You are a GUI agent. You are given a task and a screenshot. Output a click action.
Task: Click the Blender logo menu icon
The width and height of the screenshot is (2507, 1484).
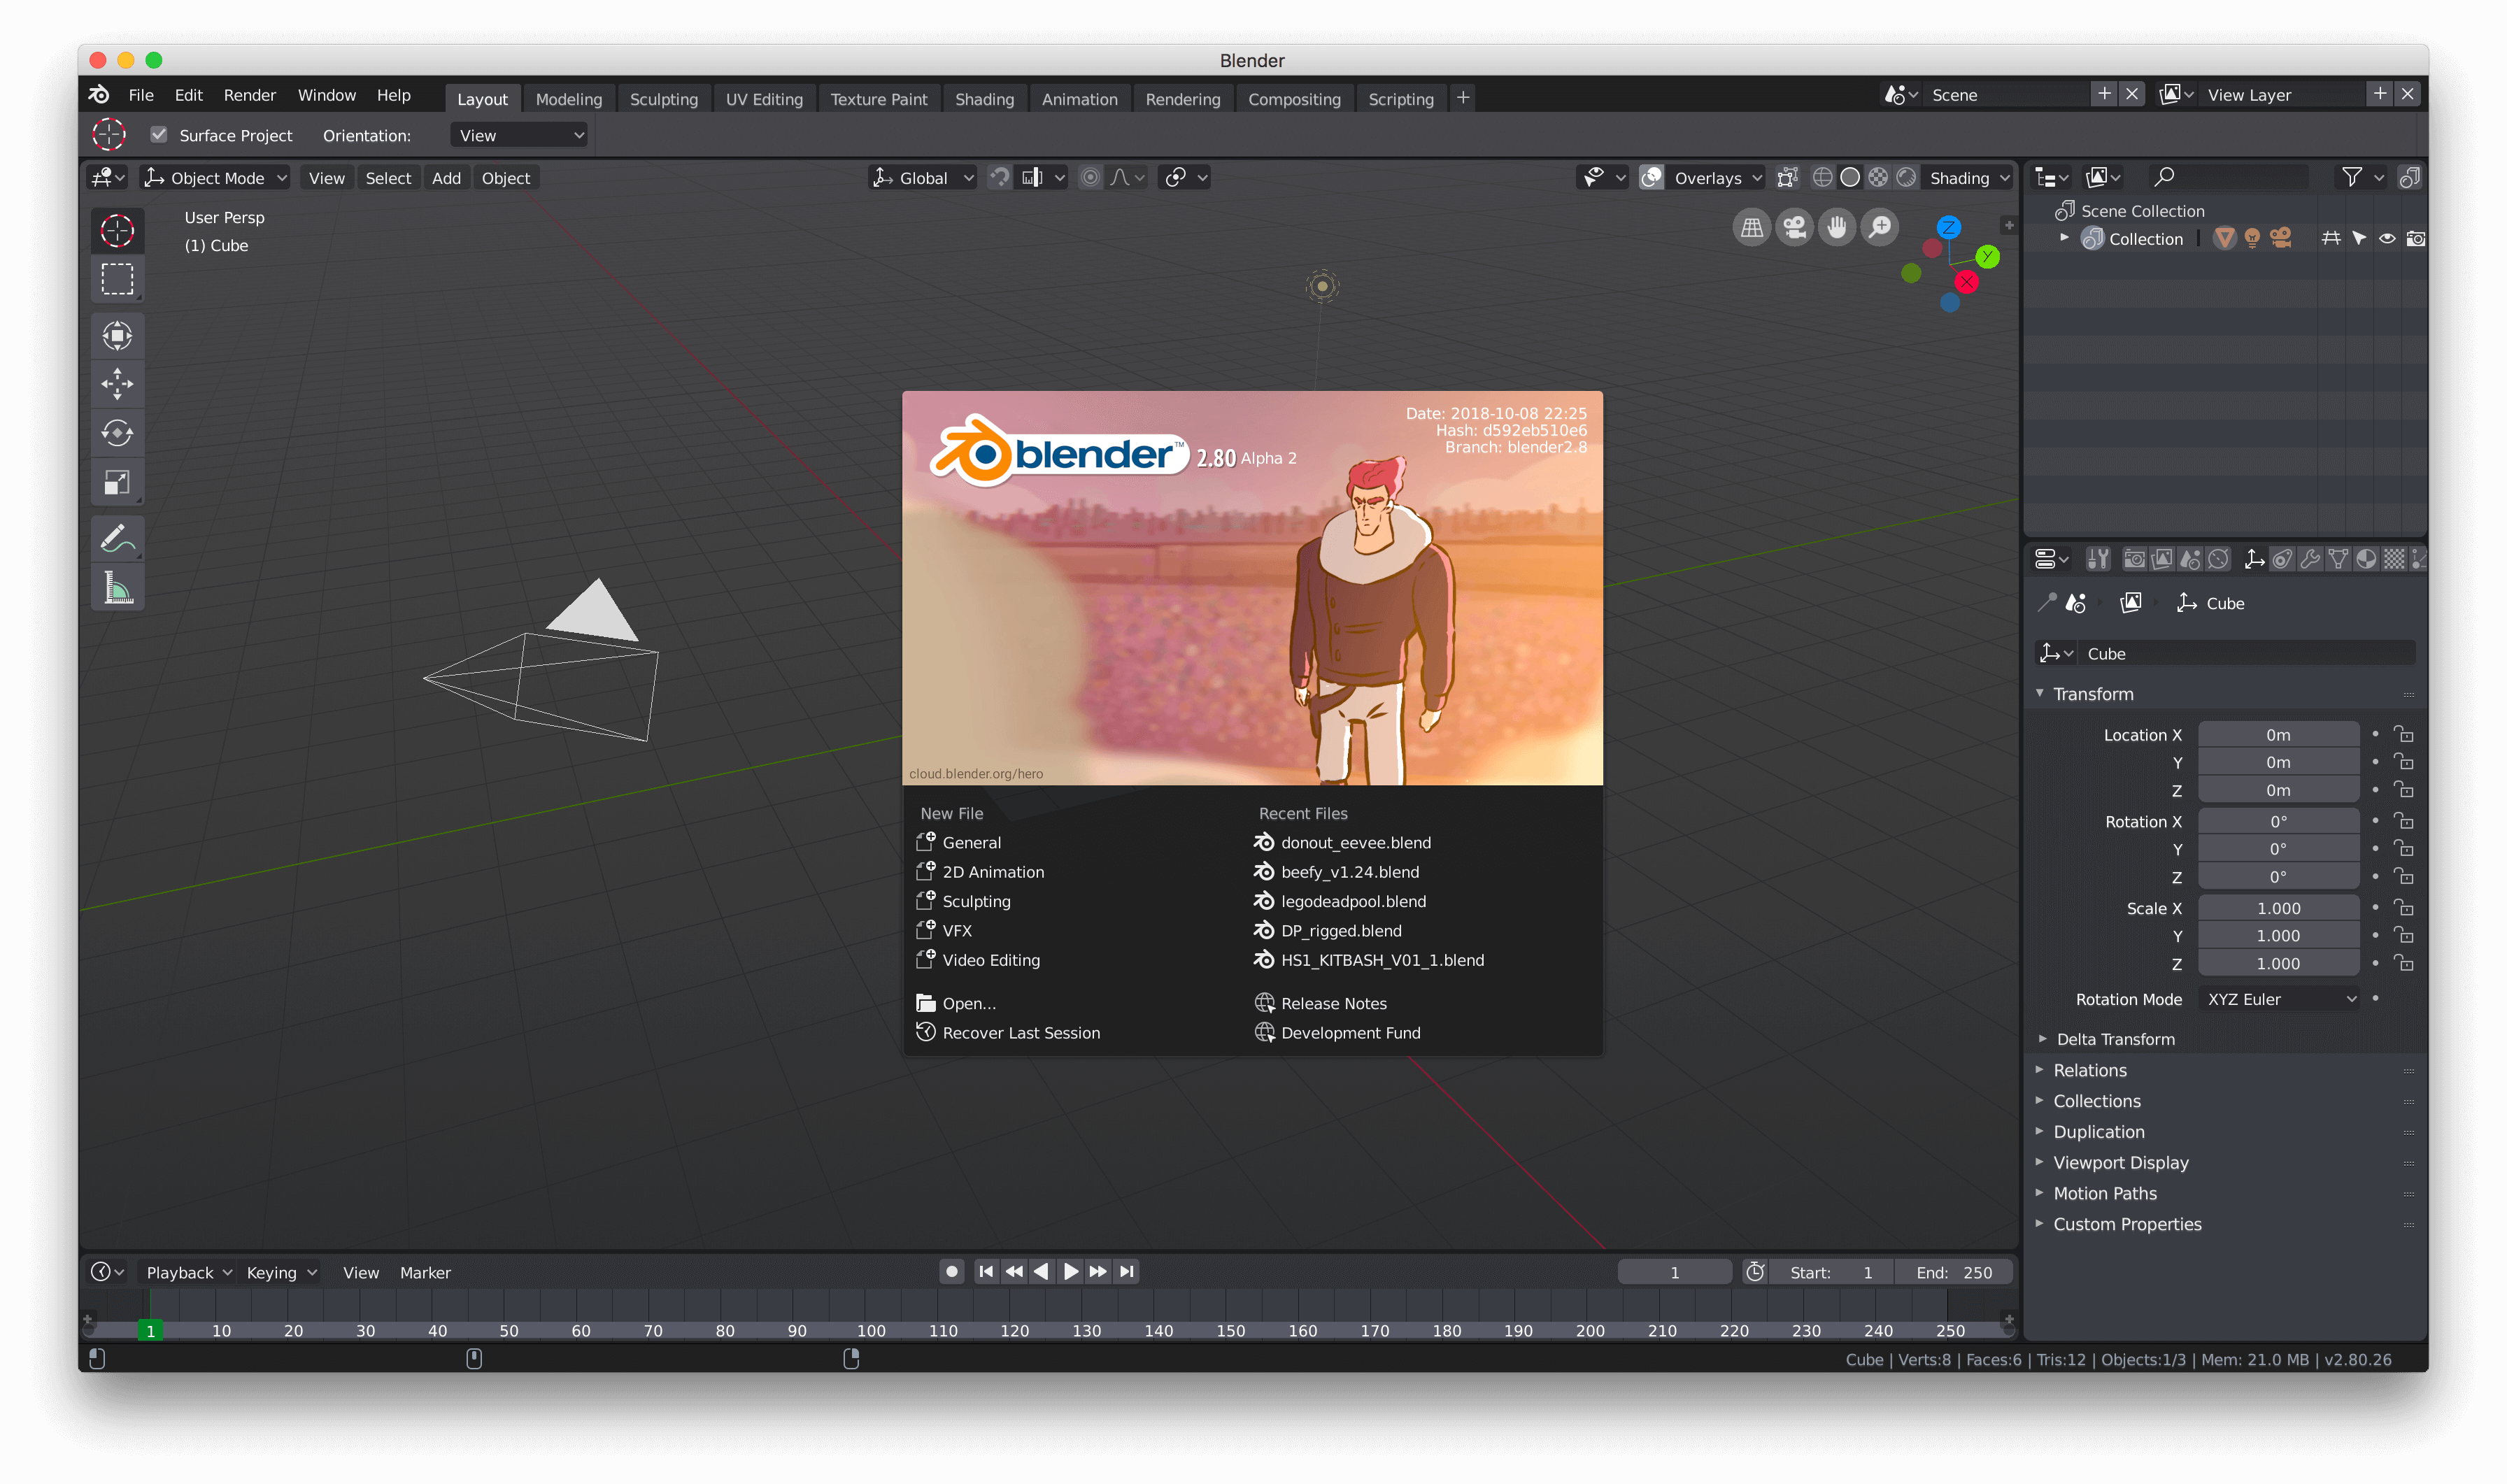(99, 95)
